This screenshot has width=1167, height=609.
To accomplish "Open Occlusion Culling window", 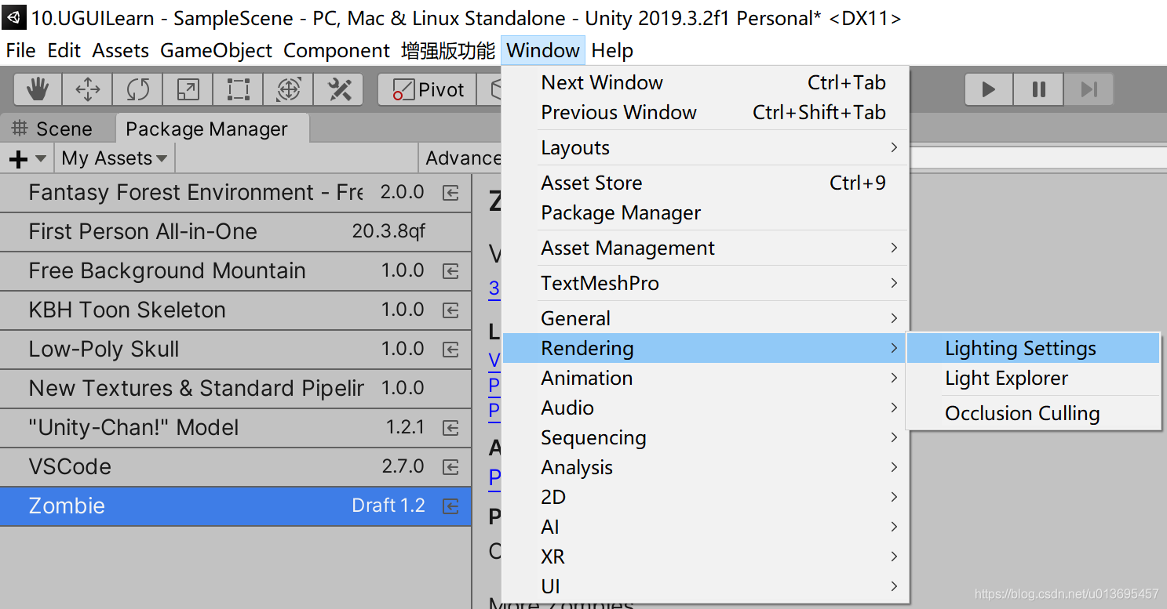I will (1033, 413).
